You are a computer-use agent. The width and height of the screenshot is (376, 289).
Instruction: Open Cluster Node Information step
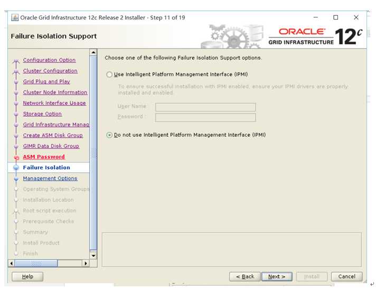[x=55, y=92]
